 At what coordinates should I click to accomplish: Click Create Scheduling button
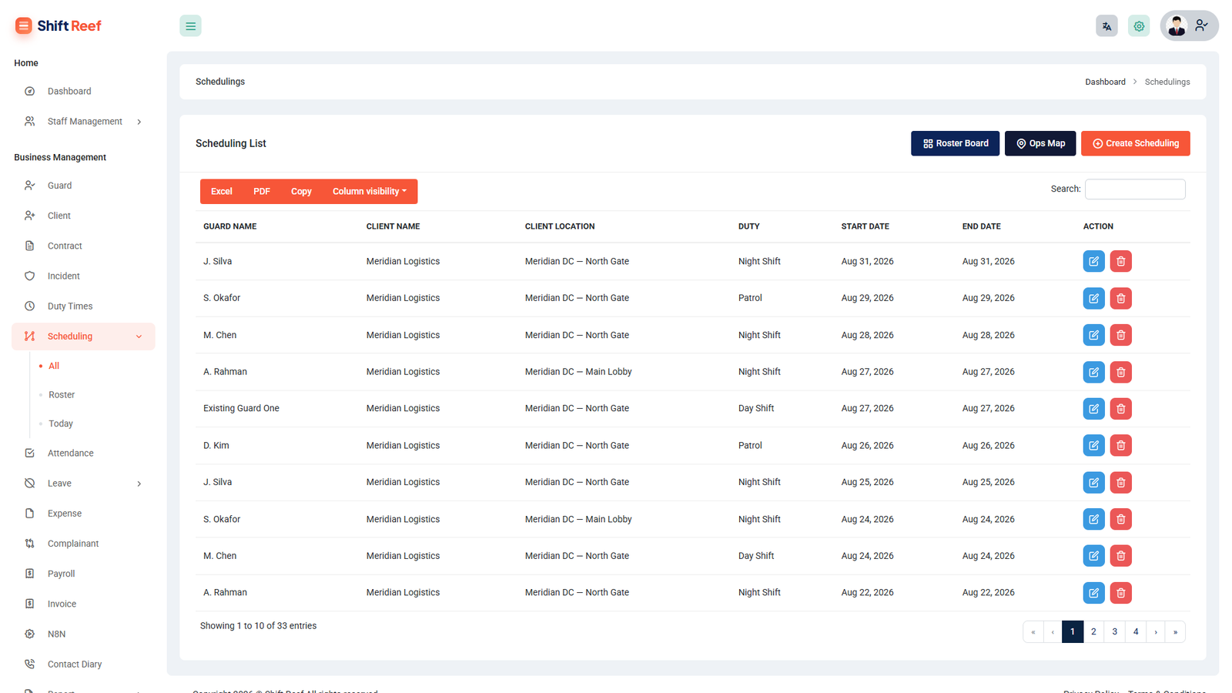1136,143
